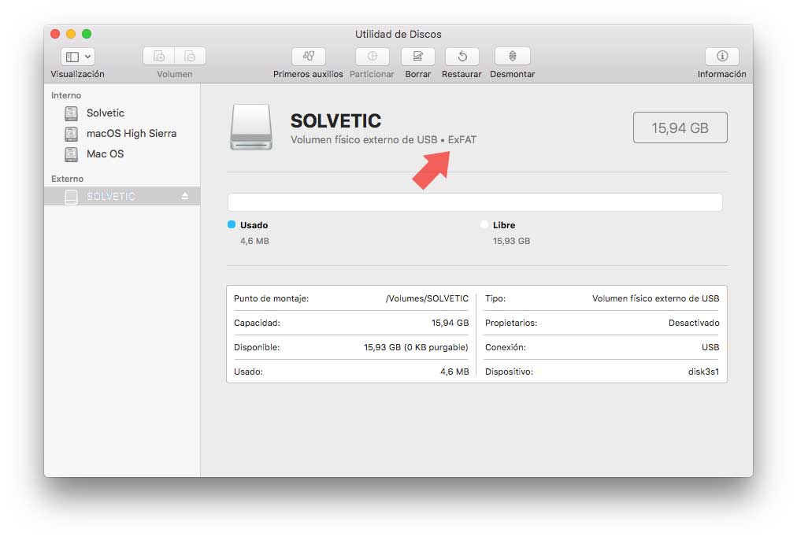Open the Visualización sidebar view dropdown
797x540 pixels.
pyautogui.click(x=78, y=57)
